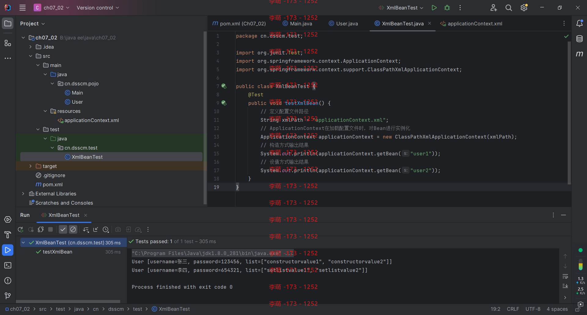Open the main hamburger menu
Screen dimensions: 587x315
[x=22, y=8]
